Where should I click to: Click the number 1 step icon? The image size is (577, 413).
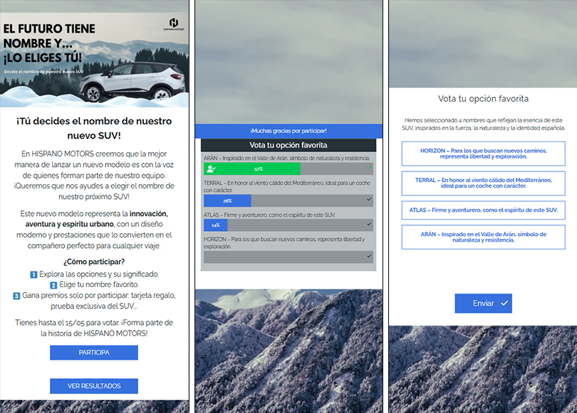point(33,274)
